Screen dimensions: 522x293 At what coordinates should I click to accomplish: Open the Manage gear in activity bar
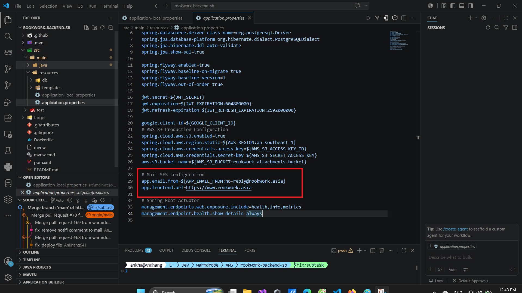[x=8, y=278]
